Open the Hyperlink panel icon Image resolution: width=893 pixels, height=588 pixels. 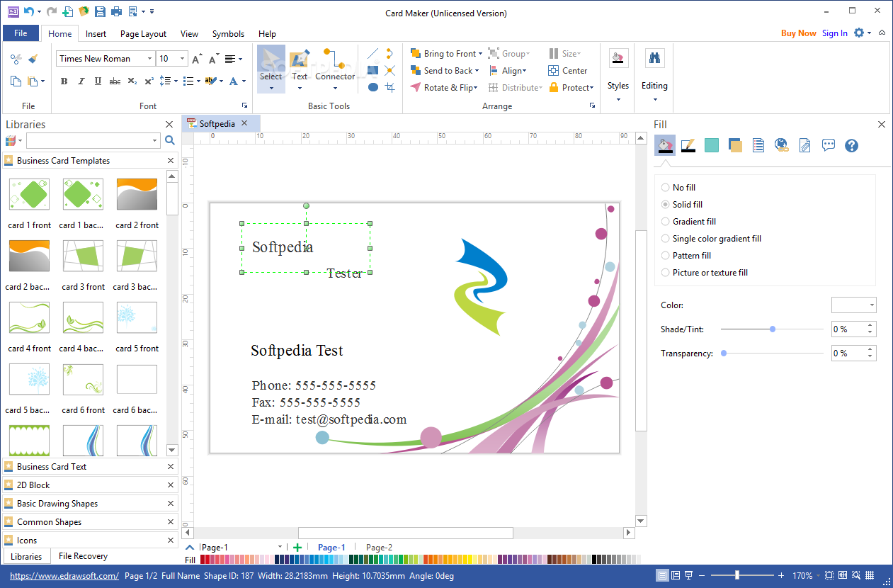coord(782,145)
